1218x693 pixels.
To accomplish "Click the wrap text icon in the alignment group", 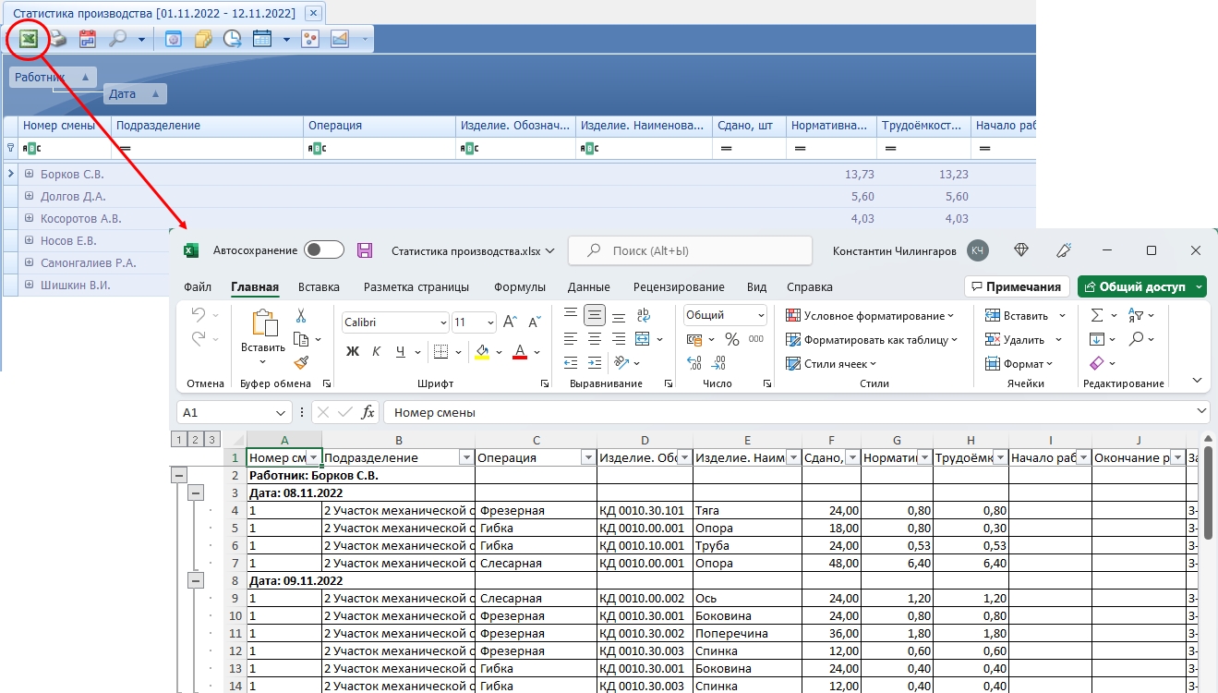I will coord(644,315).
